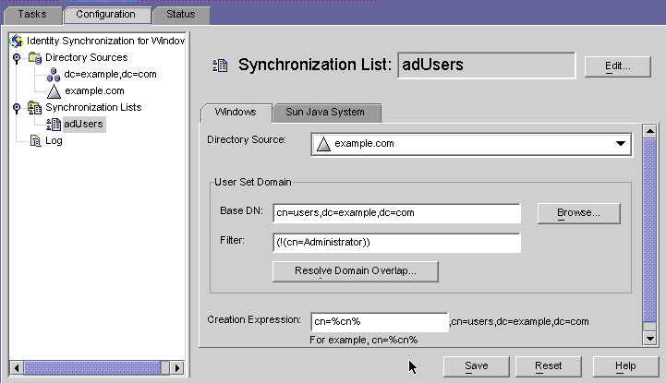Click the Synchronization List header icon
Screen dimensions: 666x383
220,66
